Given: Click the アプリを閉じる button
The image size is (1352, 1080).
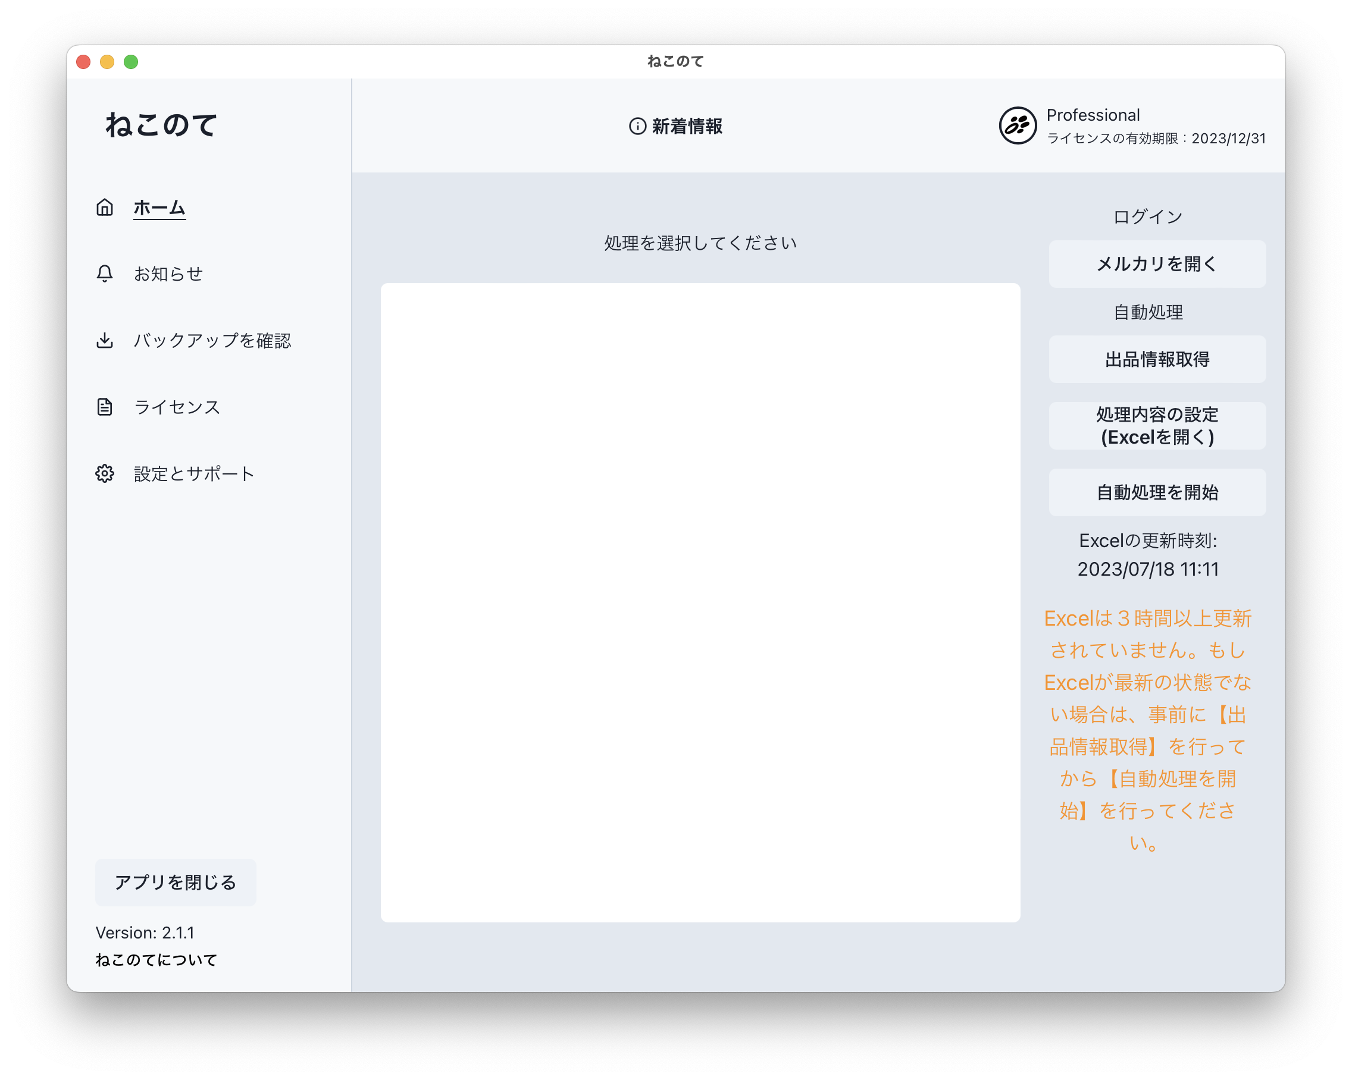Looking at the screenshot, I should (x=176, y=882).
